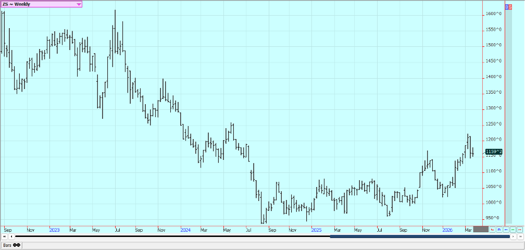This screenshot has height=250, width=525.
Task: Click the 2024 year label on time axis
Action: (x=185, y=229)
